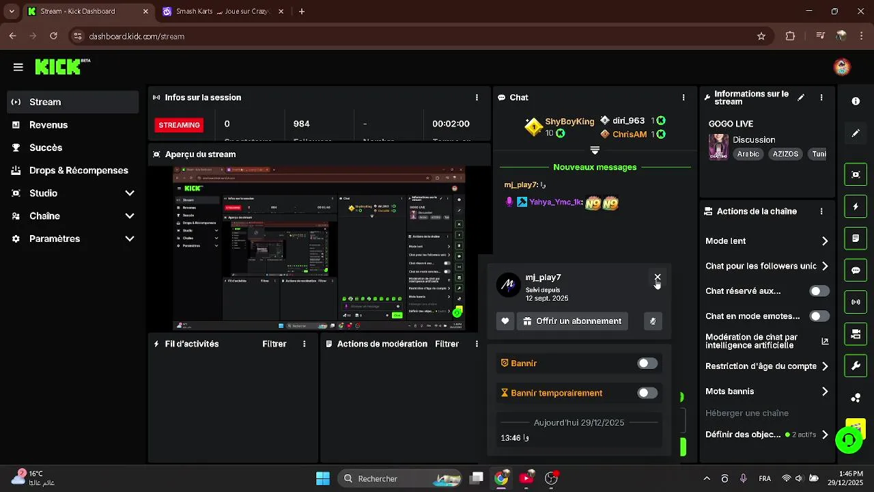Bookmark page with star icon
Viewport: 874px width, 492px height.
[x=761, y=36]
